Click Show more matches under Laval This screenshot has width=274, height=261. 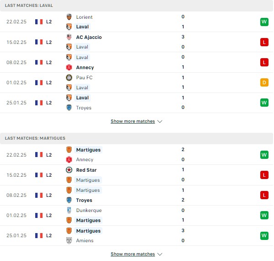(133, 121)
